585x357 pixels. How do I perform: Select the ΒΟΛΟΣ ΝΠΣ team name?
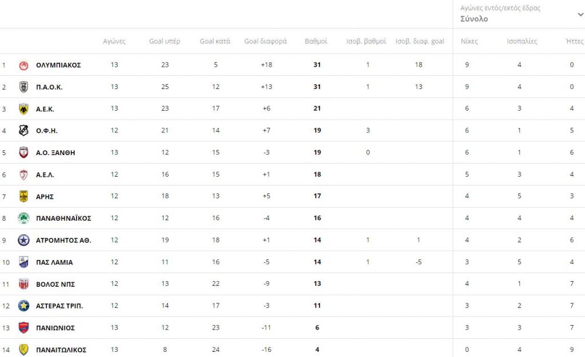(x=55, y=284)
